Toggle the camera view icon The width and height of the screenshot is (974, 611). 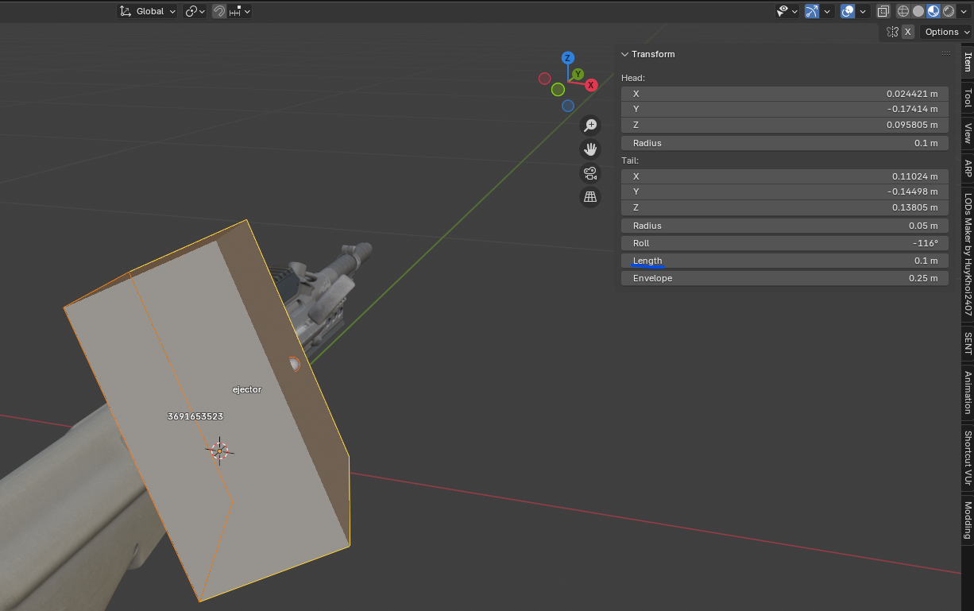(590, 173)
